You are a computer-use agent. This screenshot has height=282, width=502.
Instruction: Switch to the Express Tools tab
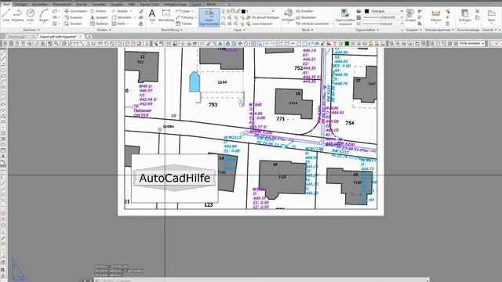[149, 5]
